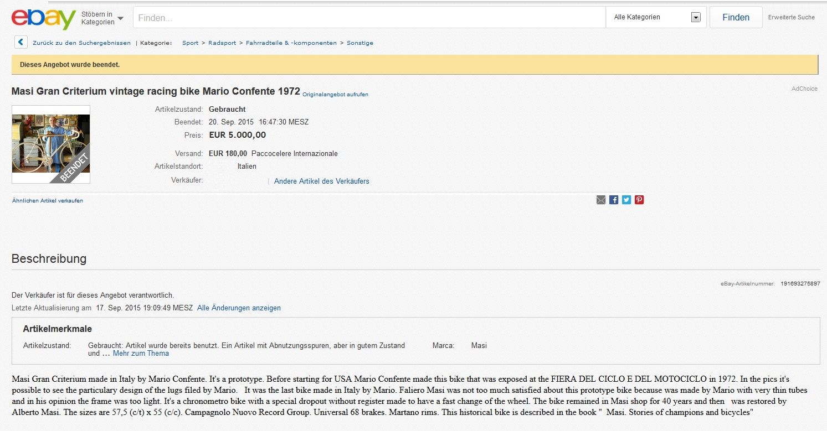Share listing on Twitter
The width and height of the screenshot is (827, 431).
[626, 200]
